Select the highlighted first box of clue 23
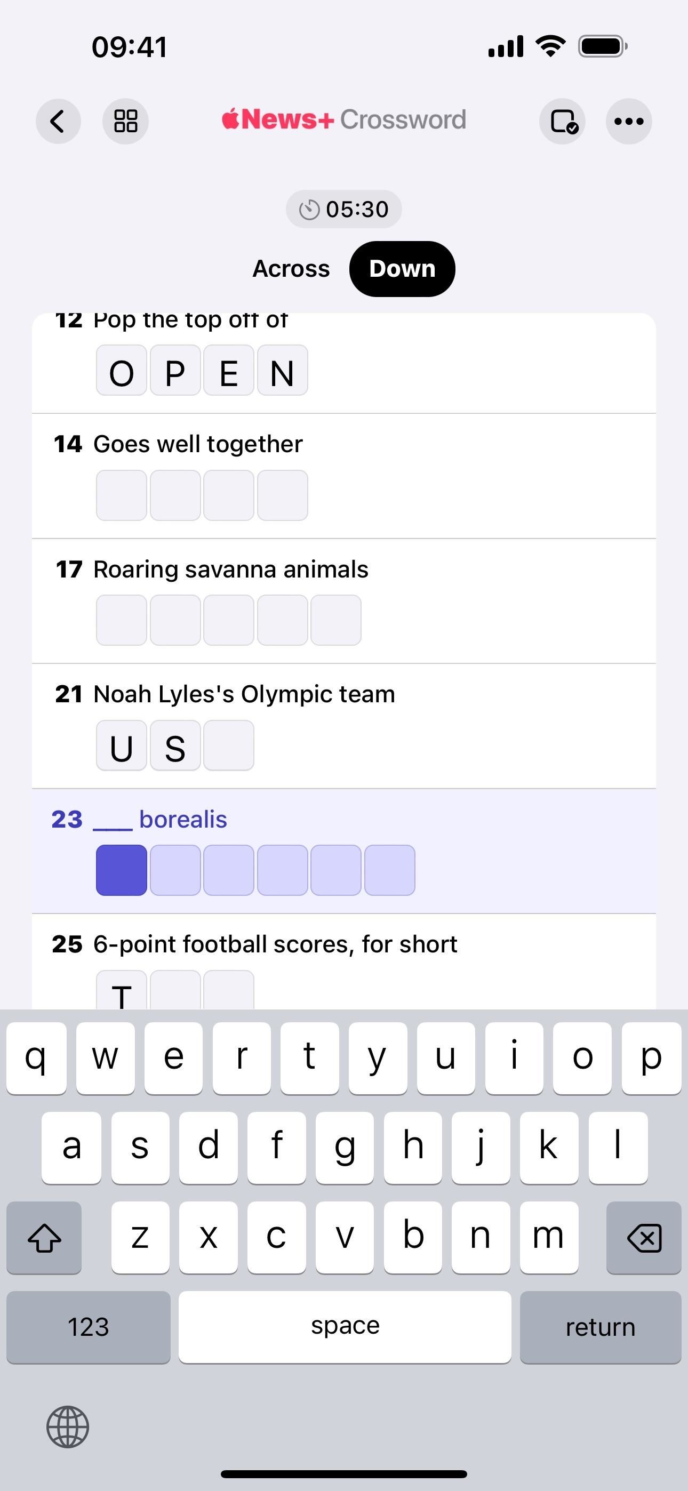688x1491 pixels. point(122,870)
